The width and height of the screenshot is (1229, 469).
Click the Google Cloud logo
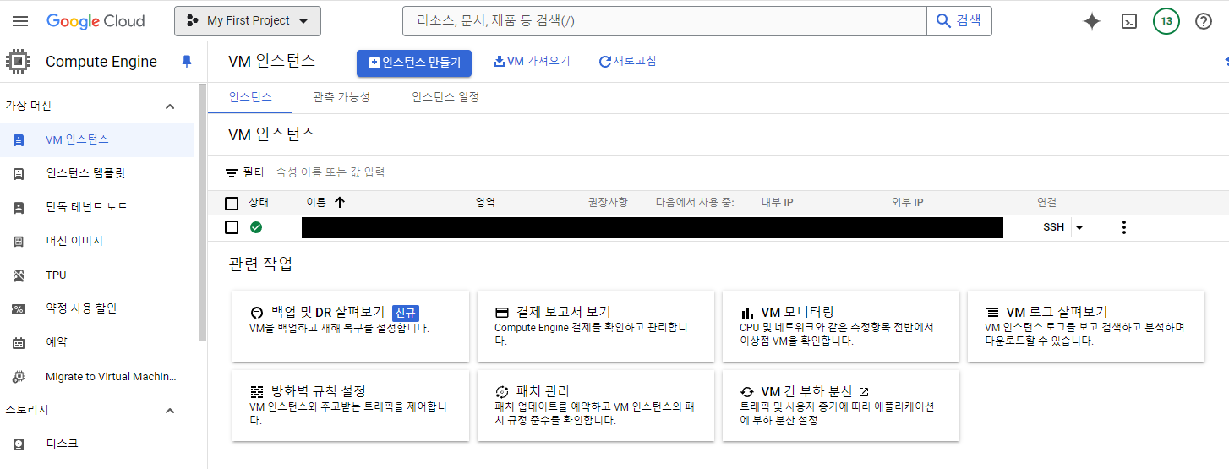(96, 21)
